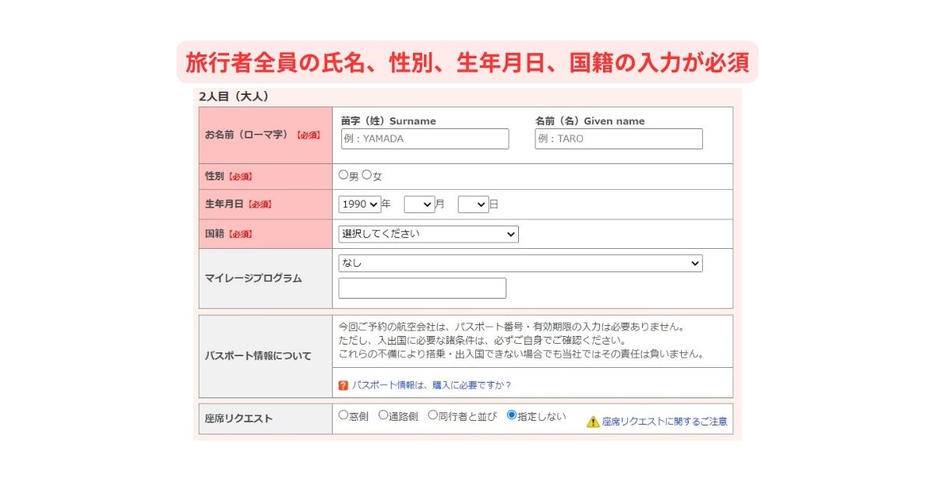
Task: Open the 国籍 nationality dropdown
Action: click(429, 233)
